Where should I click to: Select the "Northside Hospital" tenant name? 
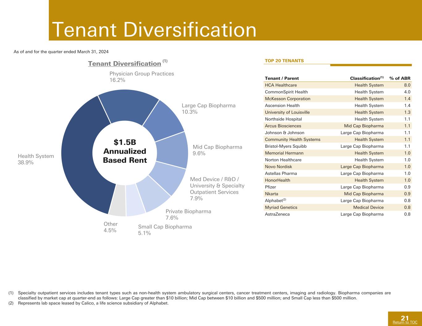point(283,119)
